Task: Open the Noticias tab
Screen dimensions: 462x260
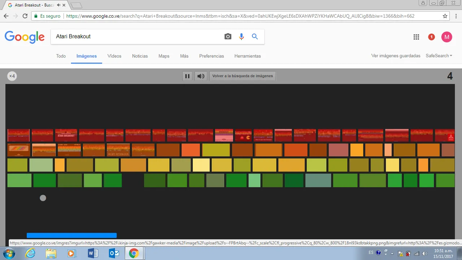Action: click(x=140, y=56)
